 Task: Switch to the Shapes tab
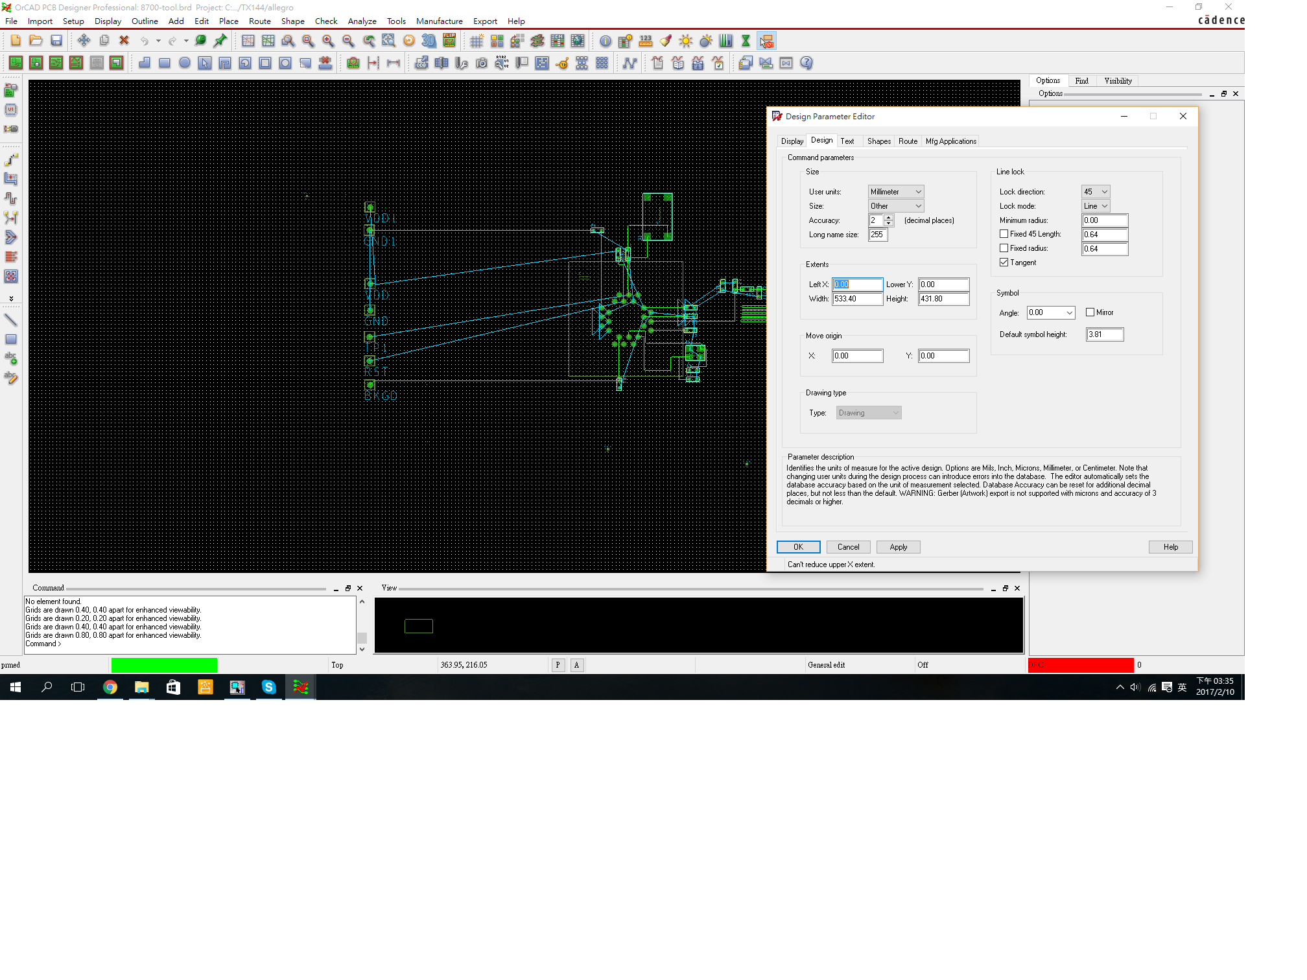click(878, 141)
